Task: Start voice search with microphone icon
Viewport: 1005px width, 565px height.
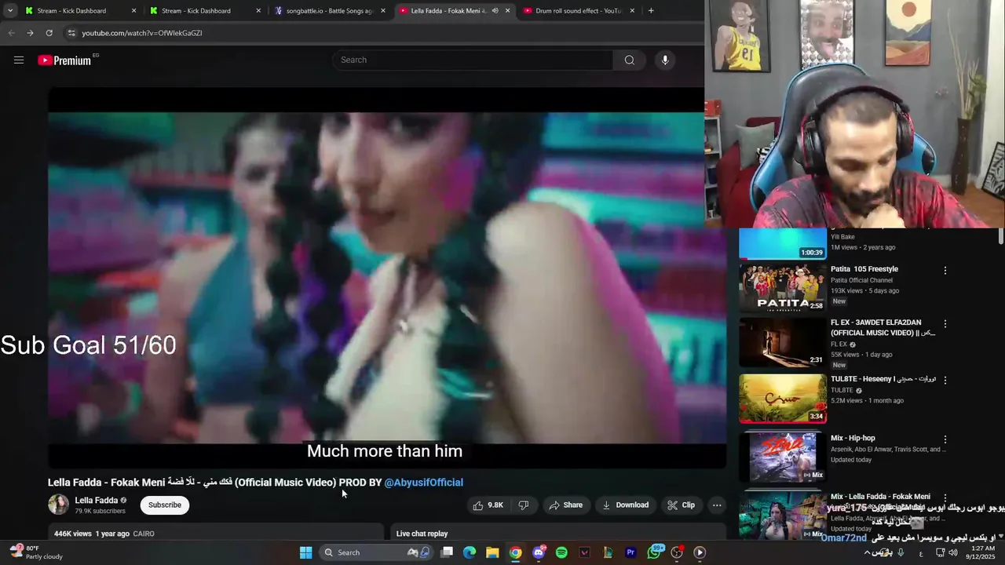Action: pos(665,60)
